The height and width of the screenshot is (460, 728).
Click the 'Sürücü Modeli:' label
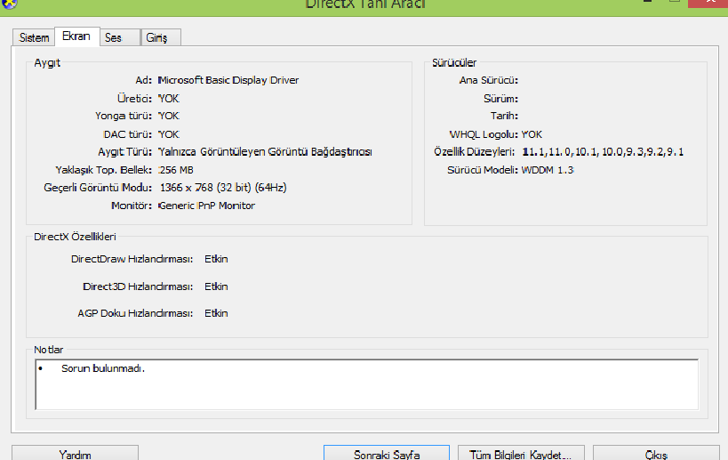pyautogui.click(x=483, y=170)
